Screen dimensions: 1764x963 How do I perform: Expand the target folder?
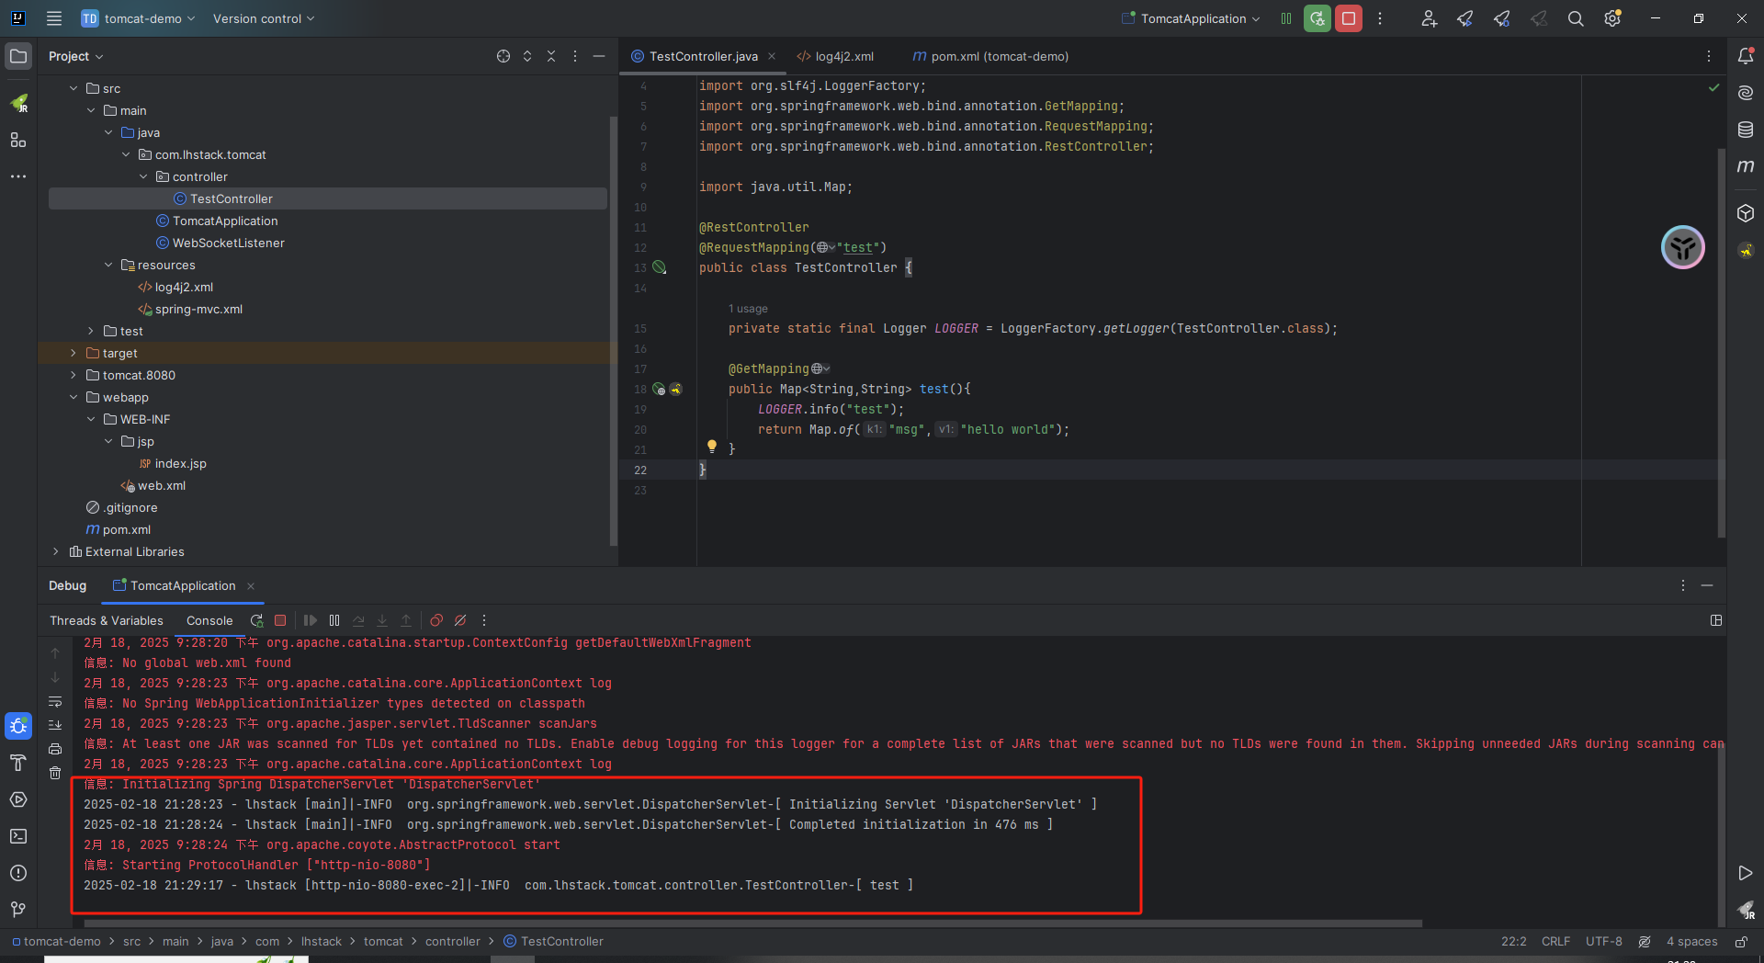click(x=73, y=353)
